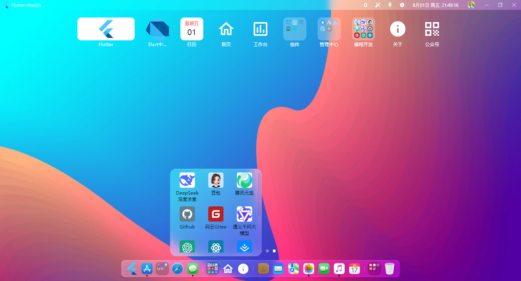This screenshot has width=521, height=281.
Task: Launch 码云Gitee from the popup
Action: (215, 214)
